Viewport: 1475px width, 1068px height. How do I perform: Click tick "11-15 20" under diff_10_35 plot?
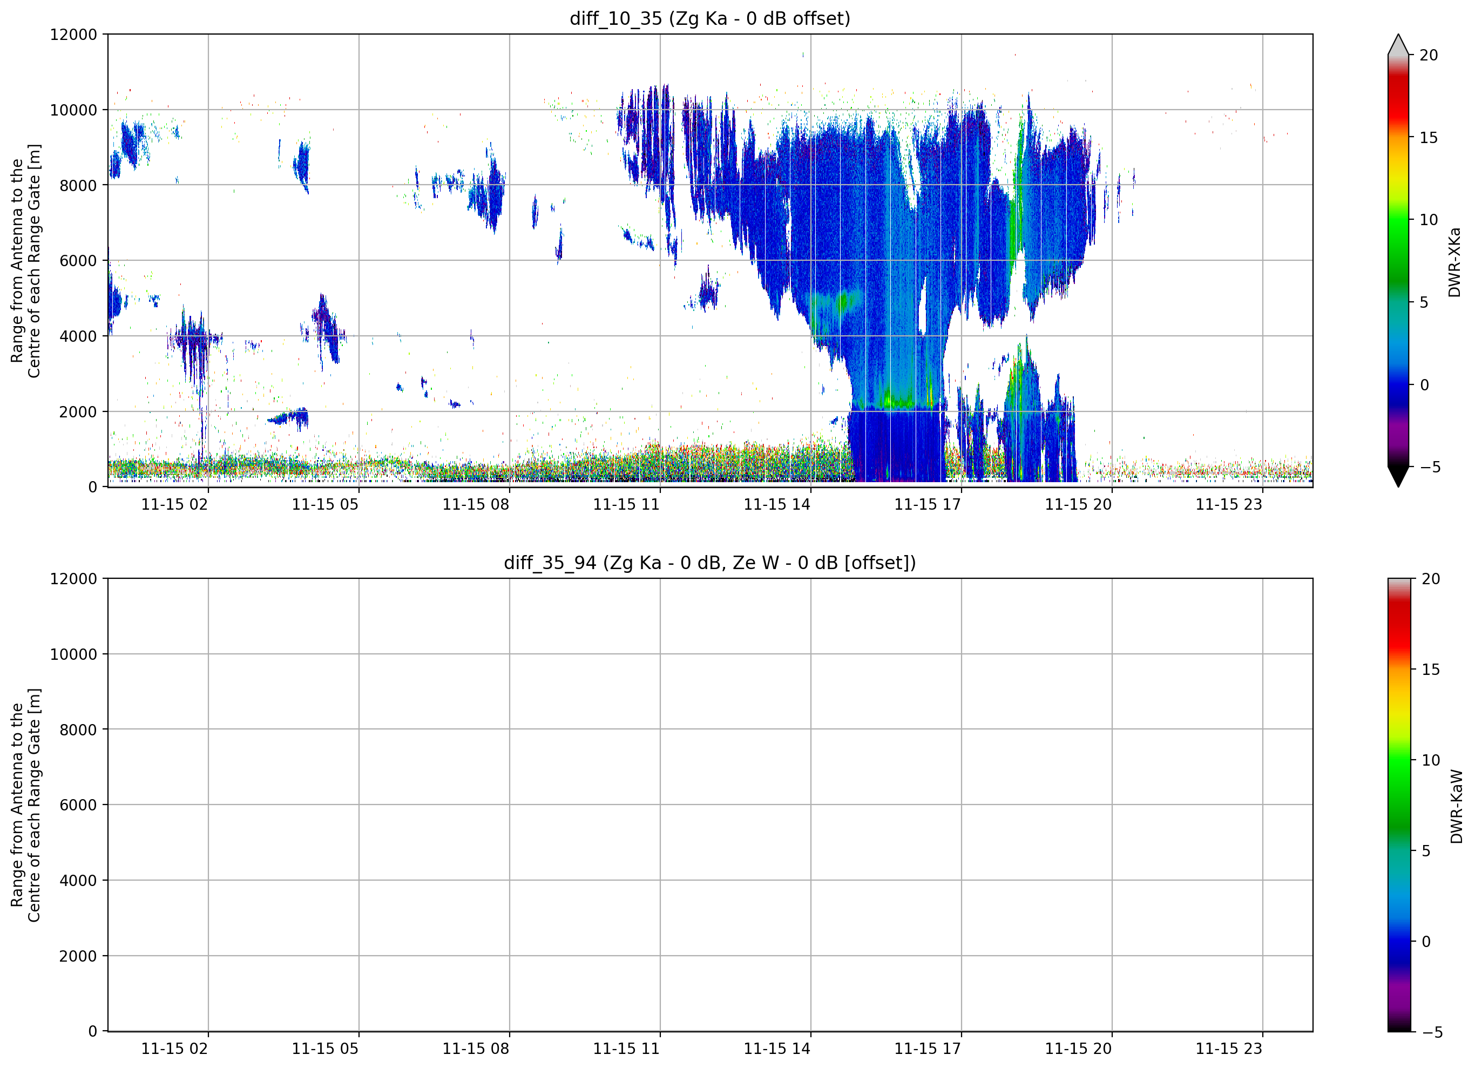pyautogui.click(x=1078, y=505)
